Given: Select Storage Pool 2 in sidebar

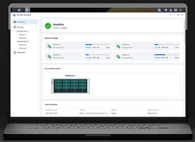Looking at the screenshot, I should tap(22, 42).
